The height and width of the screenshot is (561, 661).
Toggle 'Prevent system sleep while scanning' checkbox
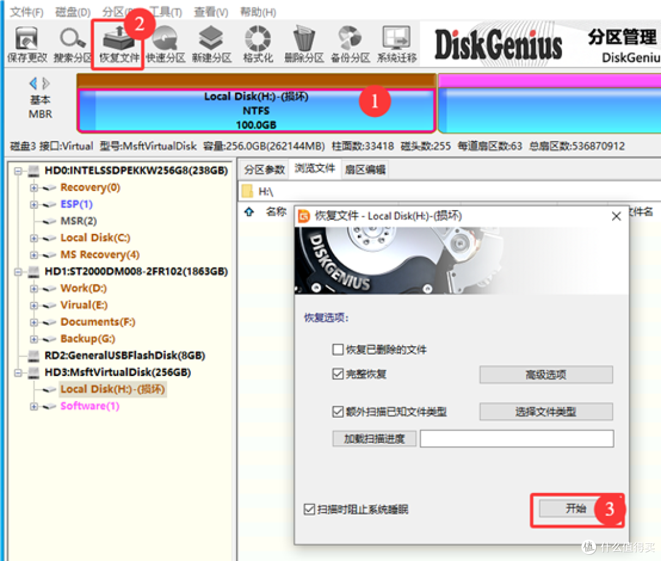pyautogui.click(x=309, y=509)
